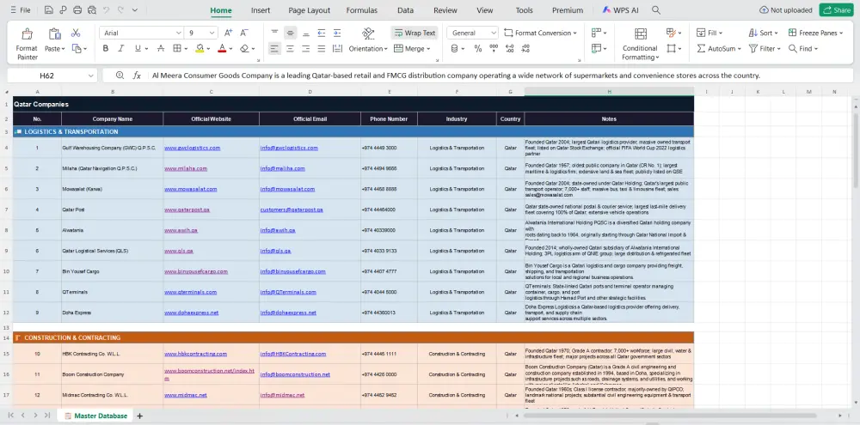860x425 pixels.
Task: Add a new sheet with the plus icon
Action: pyautogui.click(x=139, y=416)
